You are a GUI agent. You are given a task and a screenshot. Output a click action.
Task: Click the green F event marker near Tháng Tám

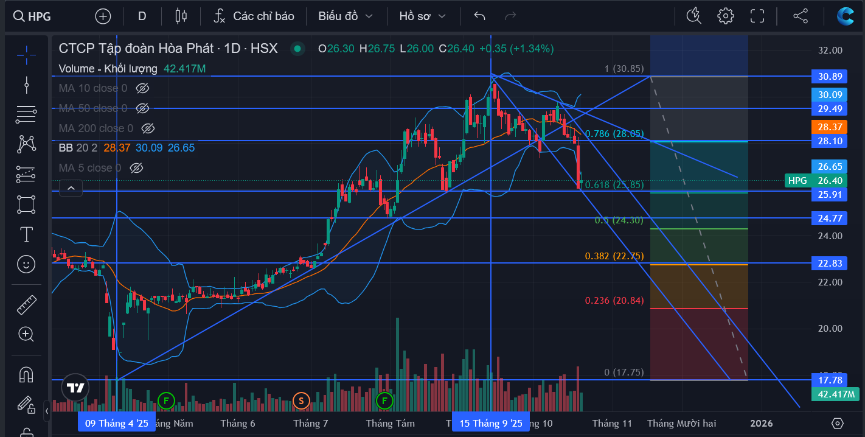[384, 400]
